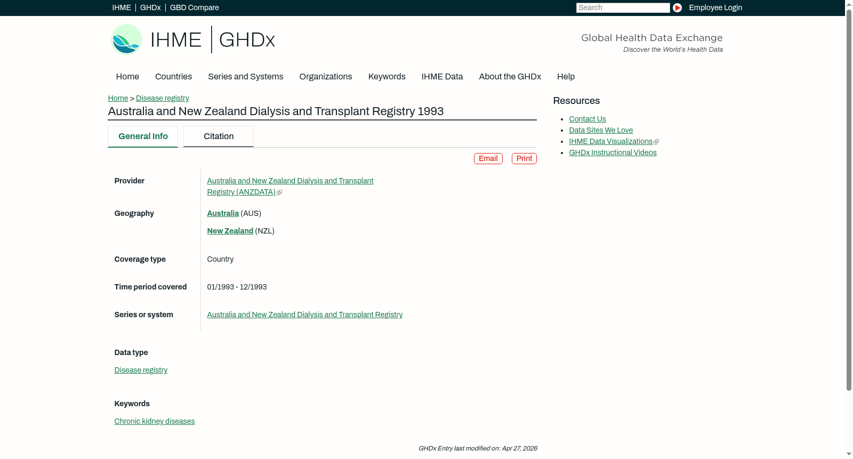Switch to the Citation tab
853x459 pixels.
219,136
